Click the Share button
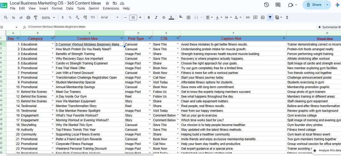The image size is (341, 156). (314, 5)
